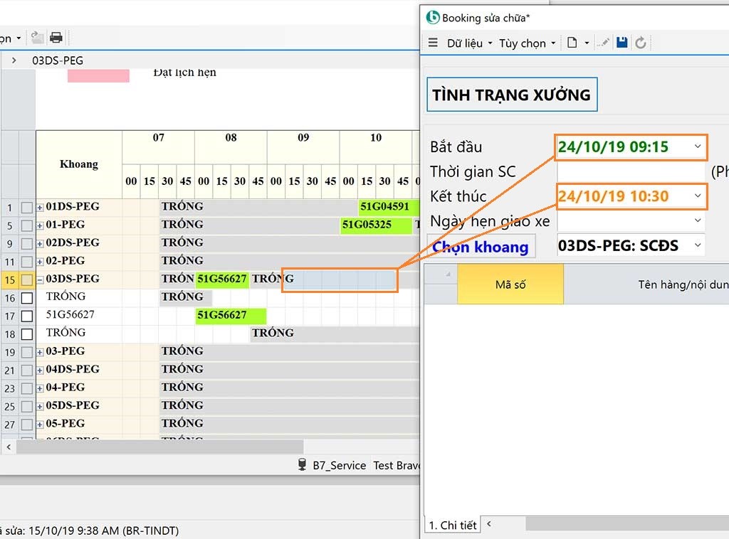Click the export folder icon beside print
Viewport: 729px width, 539px height.
[38, 38]
